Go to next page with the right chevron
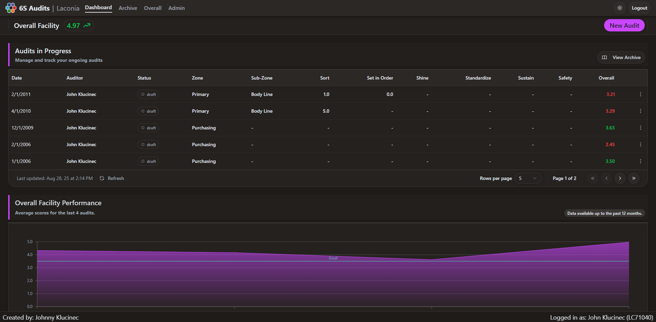 [620, 178]
